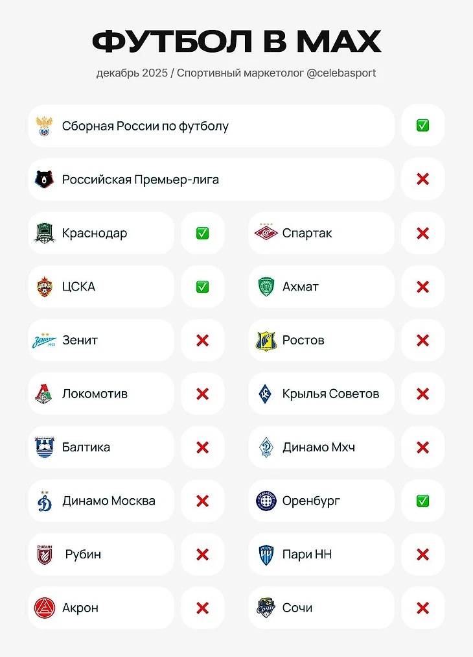Click the Lokomotiv club logo
The image size is (473, 657).
point(45,394)
